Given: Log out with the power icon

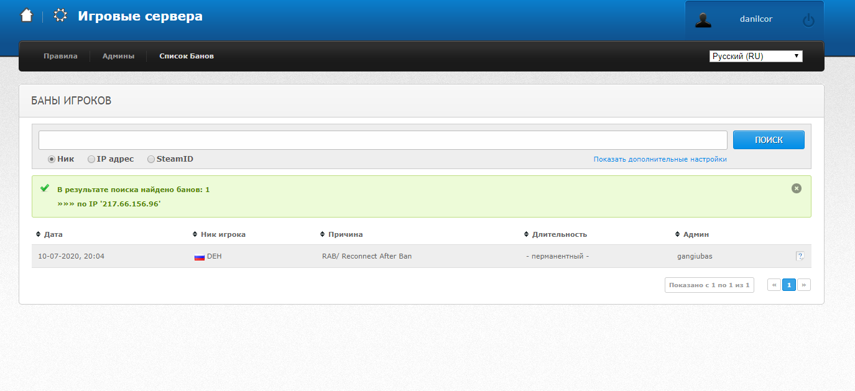Looking at the screenshot, I should click(808, 21).
